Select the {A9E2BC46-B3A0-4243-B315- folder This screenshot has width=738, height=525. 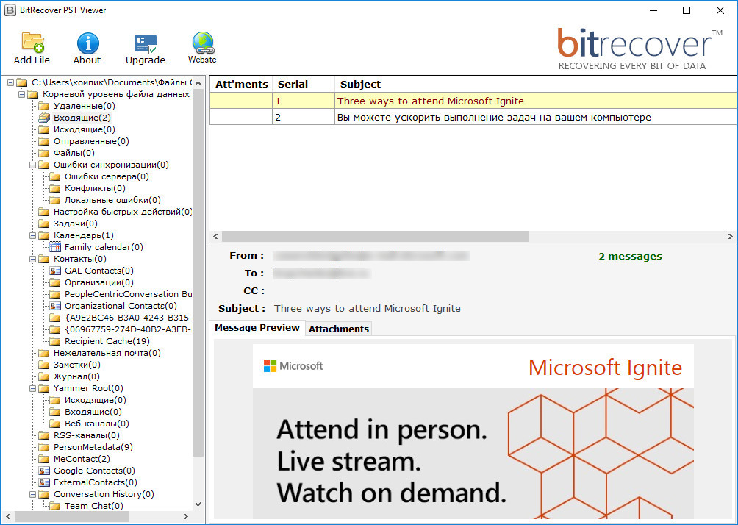[x=128, y=318]
